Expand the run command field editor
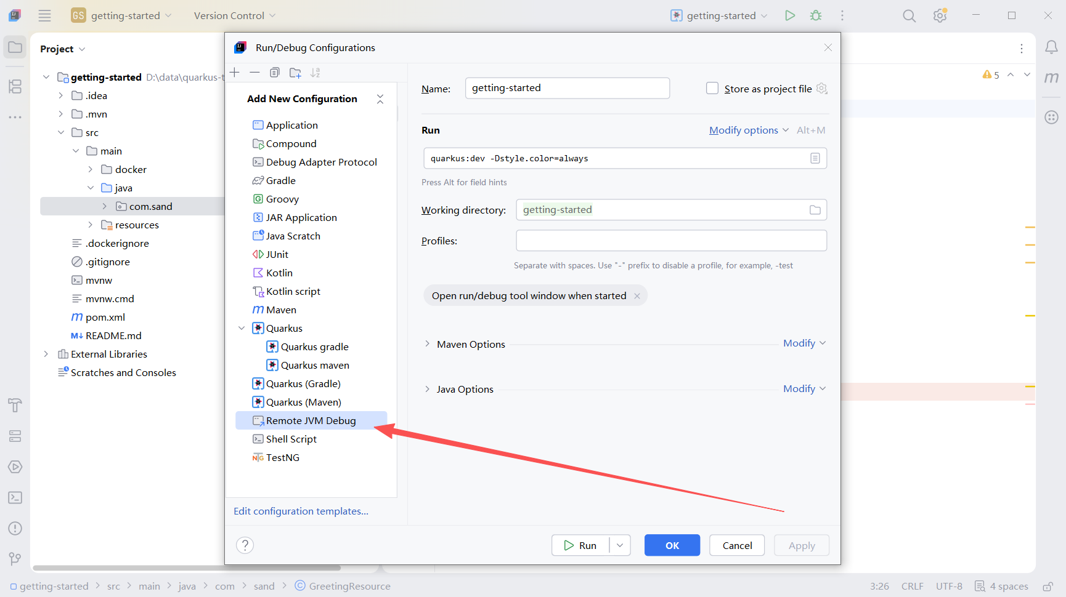Viewport: 1066px width, 597px height. tap(815, 158)
